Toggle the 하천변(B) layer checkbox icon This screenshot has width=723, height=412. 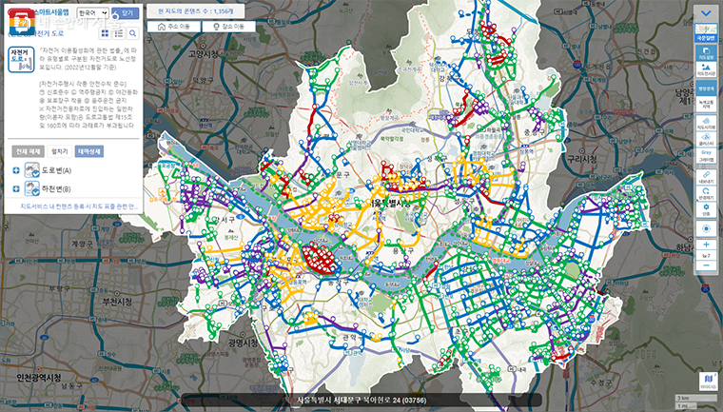[x=32, y=188]
